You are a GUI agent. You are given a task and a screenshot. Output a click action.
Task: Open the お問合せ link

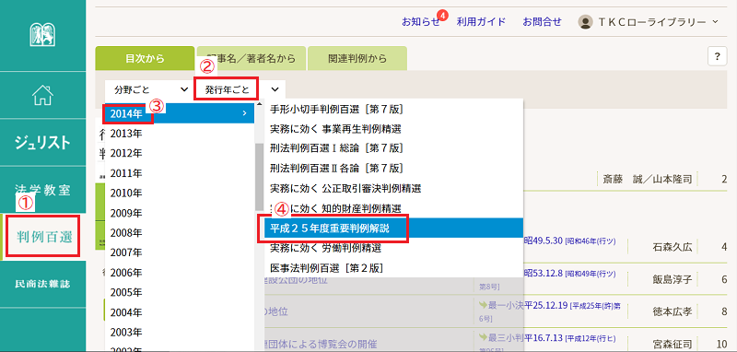542,21
